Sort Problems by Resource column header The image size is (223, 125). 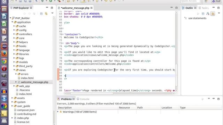[x=127, y=108]
